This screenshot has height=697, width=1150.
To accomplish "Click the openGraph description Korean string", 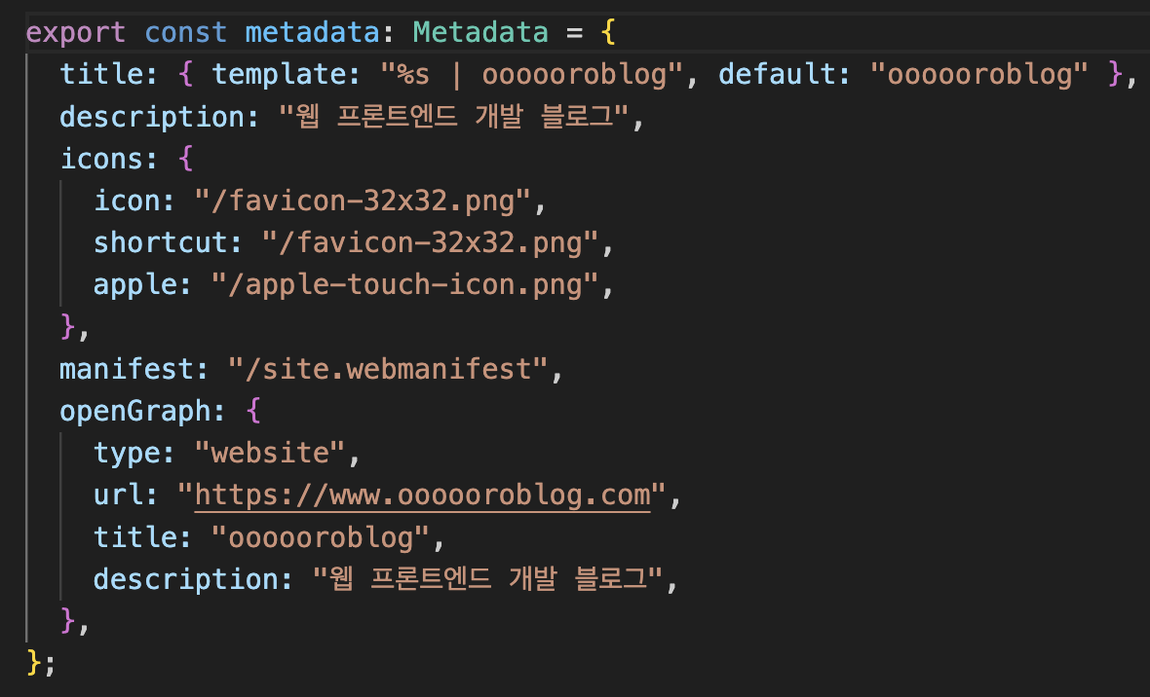I will coord(487,579).
